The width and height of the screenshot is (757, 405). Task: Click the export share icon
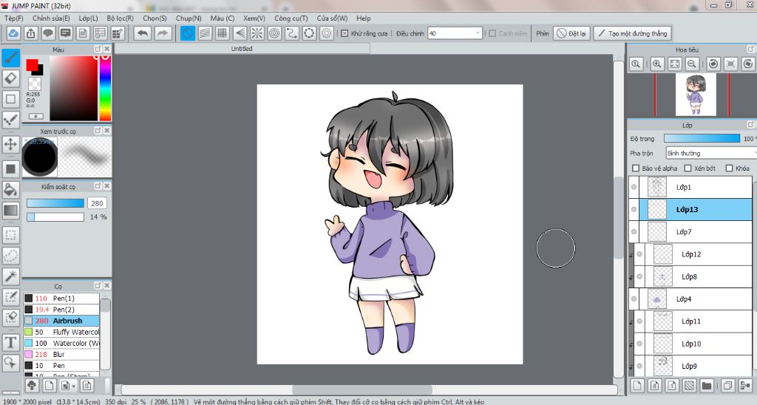tap(30, 33)
